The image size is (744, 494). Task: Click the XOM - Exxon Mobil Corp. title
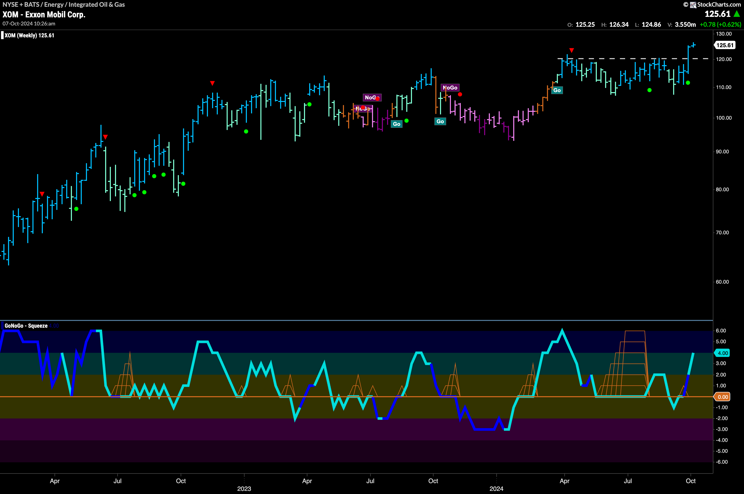pos(44,15)
